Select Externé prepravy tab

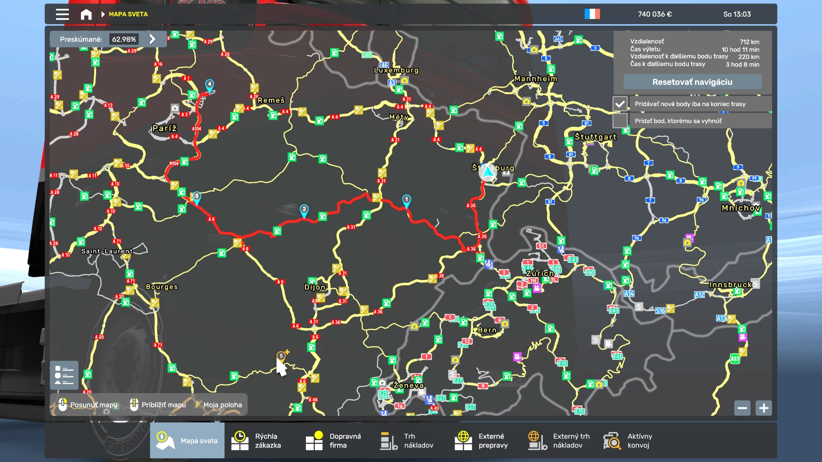(481, 441)
